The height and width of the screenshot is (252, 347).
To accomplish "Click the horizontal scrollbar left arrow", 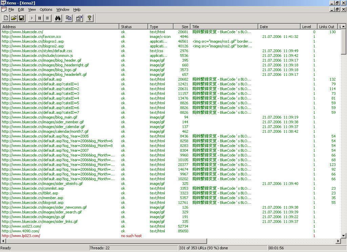I will coord(3,241).
